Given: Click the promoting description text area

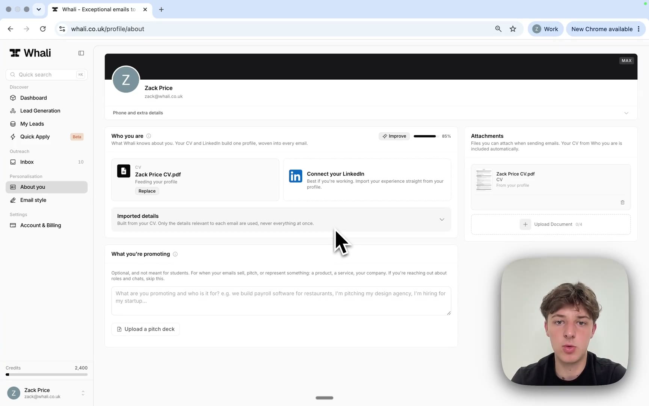Looking at the screenshot, I should coord(281,301).
